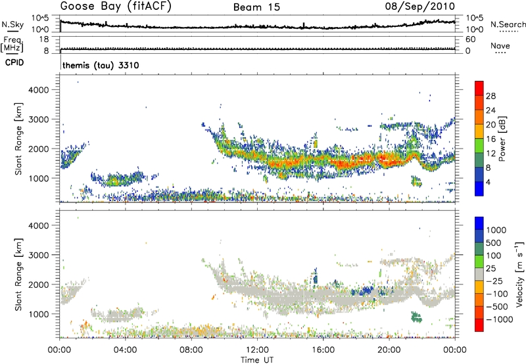Select the '12:00' time axis tick label

(257, 350)
